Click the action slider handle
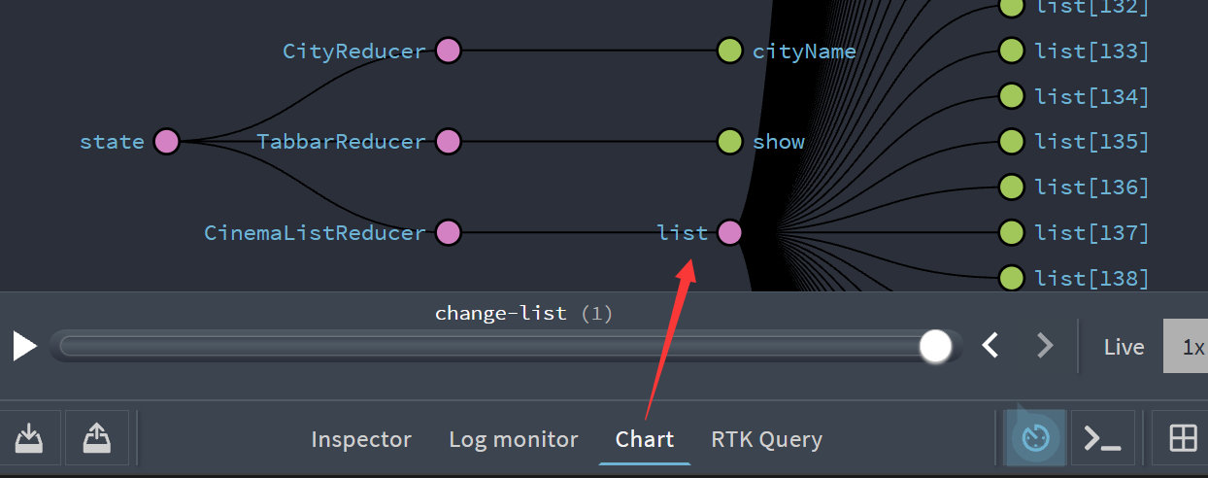Screen dimensions: 1208x478 [935, 346]
